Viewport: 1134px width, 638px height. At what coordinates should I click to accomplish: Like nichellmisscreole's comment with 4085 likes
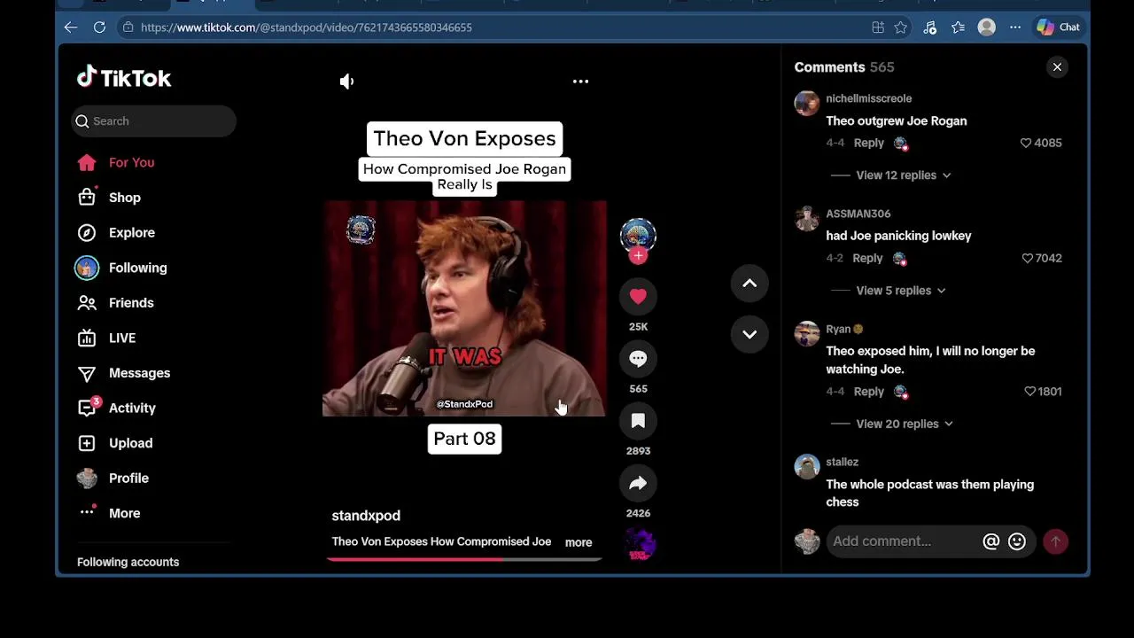(x=1026, y=143)
